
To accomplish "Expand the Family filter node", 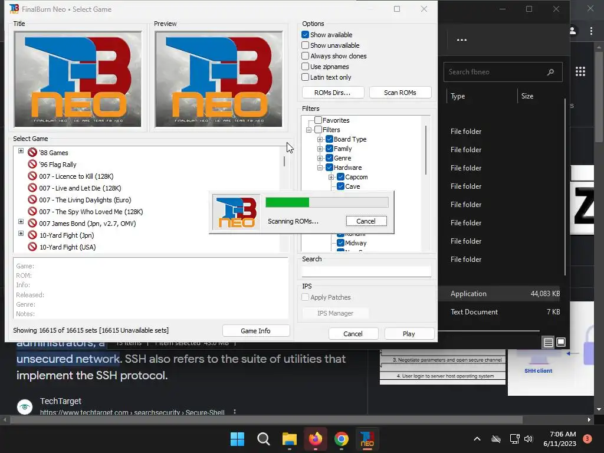I will [x=320, y=149].
